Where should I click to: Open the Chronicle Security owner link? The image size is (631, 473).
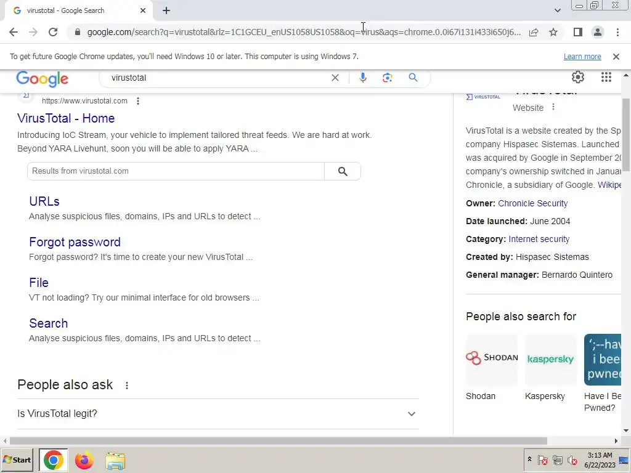533,203
